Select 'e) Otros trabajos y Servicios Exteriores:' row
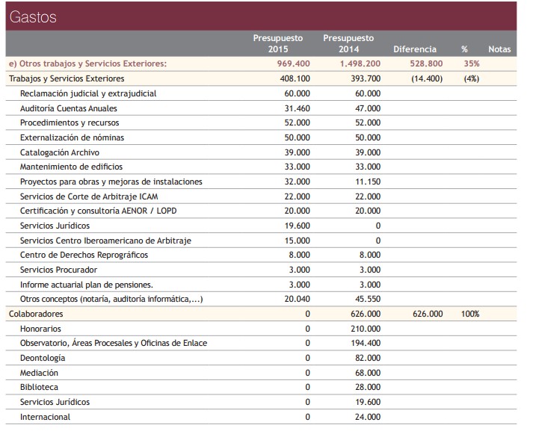Screen dimensions: 536x434 [x=261, y=63]
